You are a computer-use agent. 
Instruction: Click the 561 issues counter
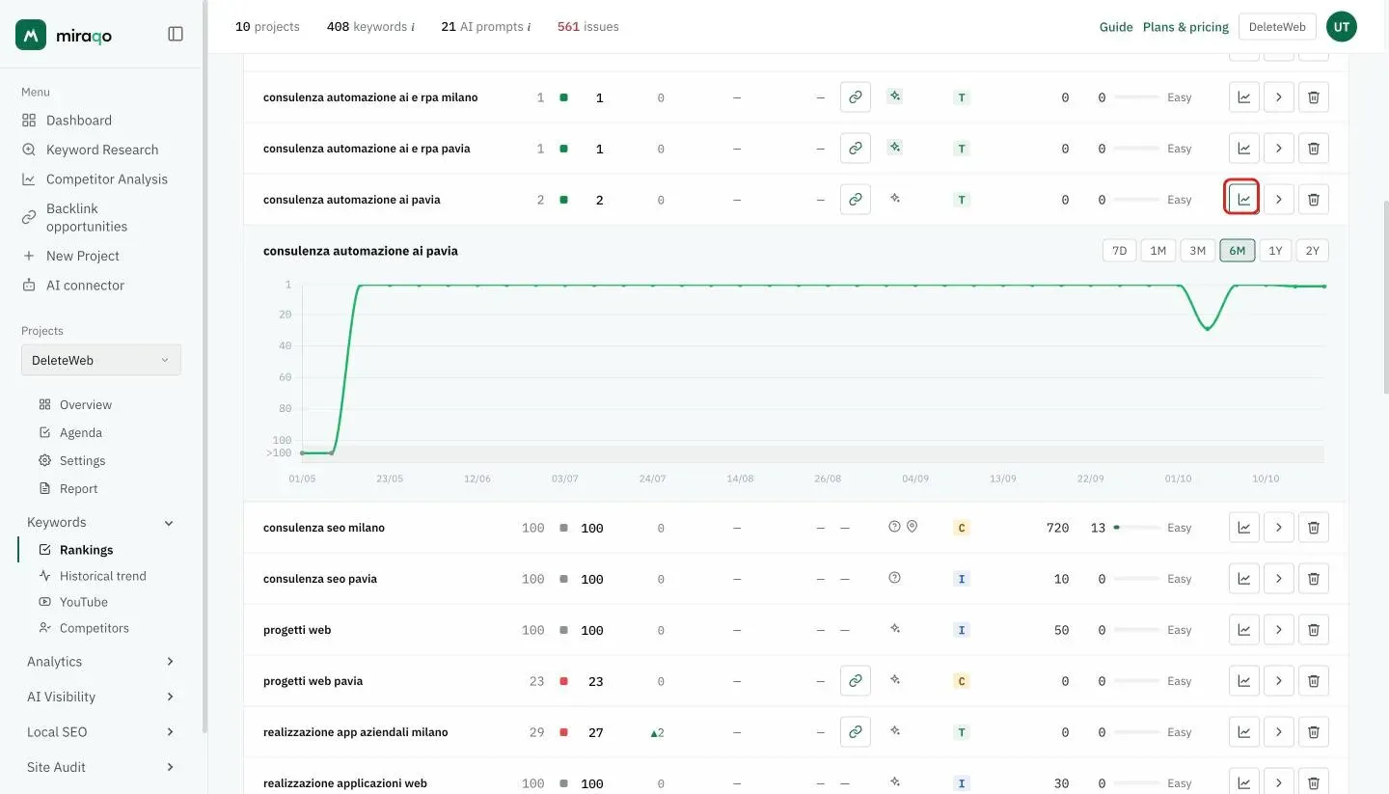[587, 27]
